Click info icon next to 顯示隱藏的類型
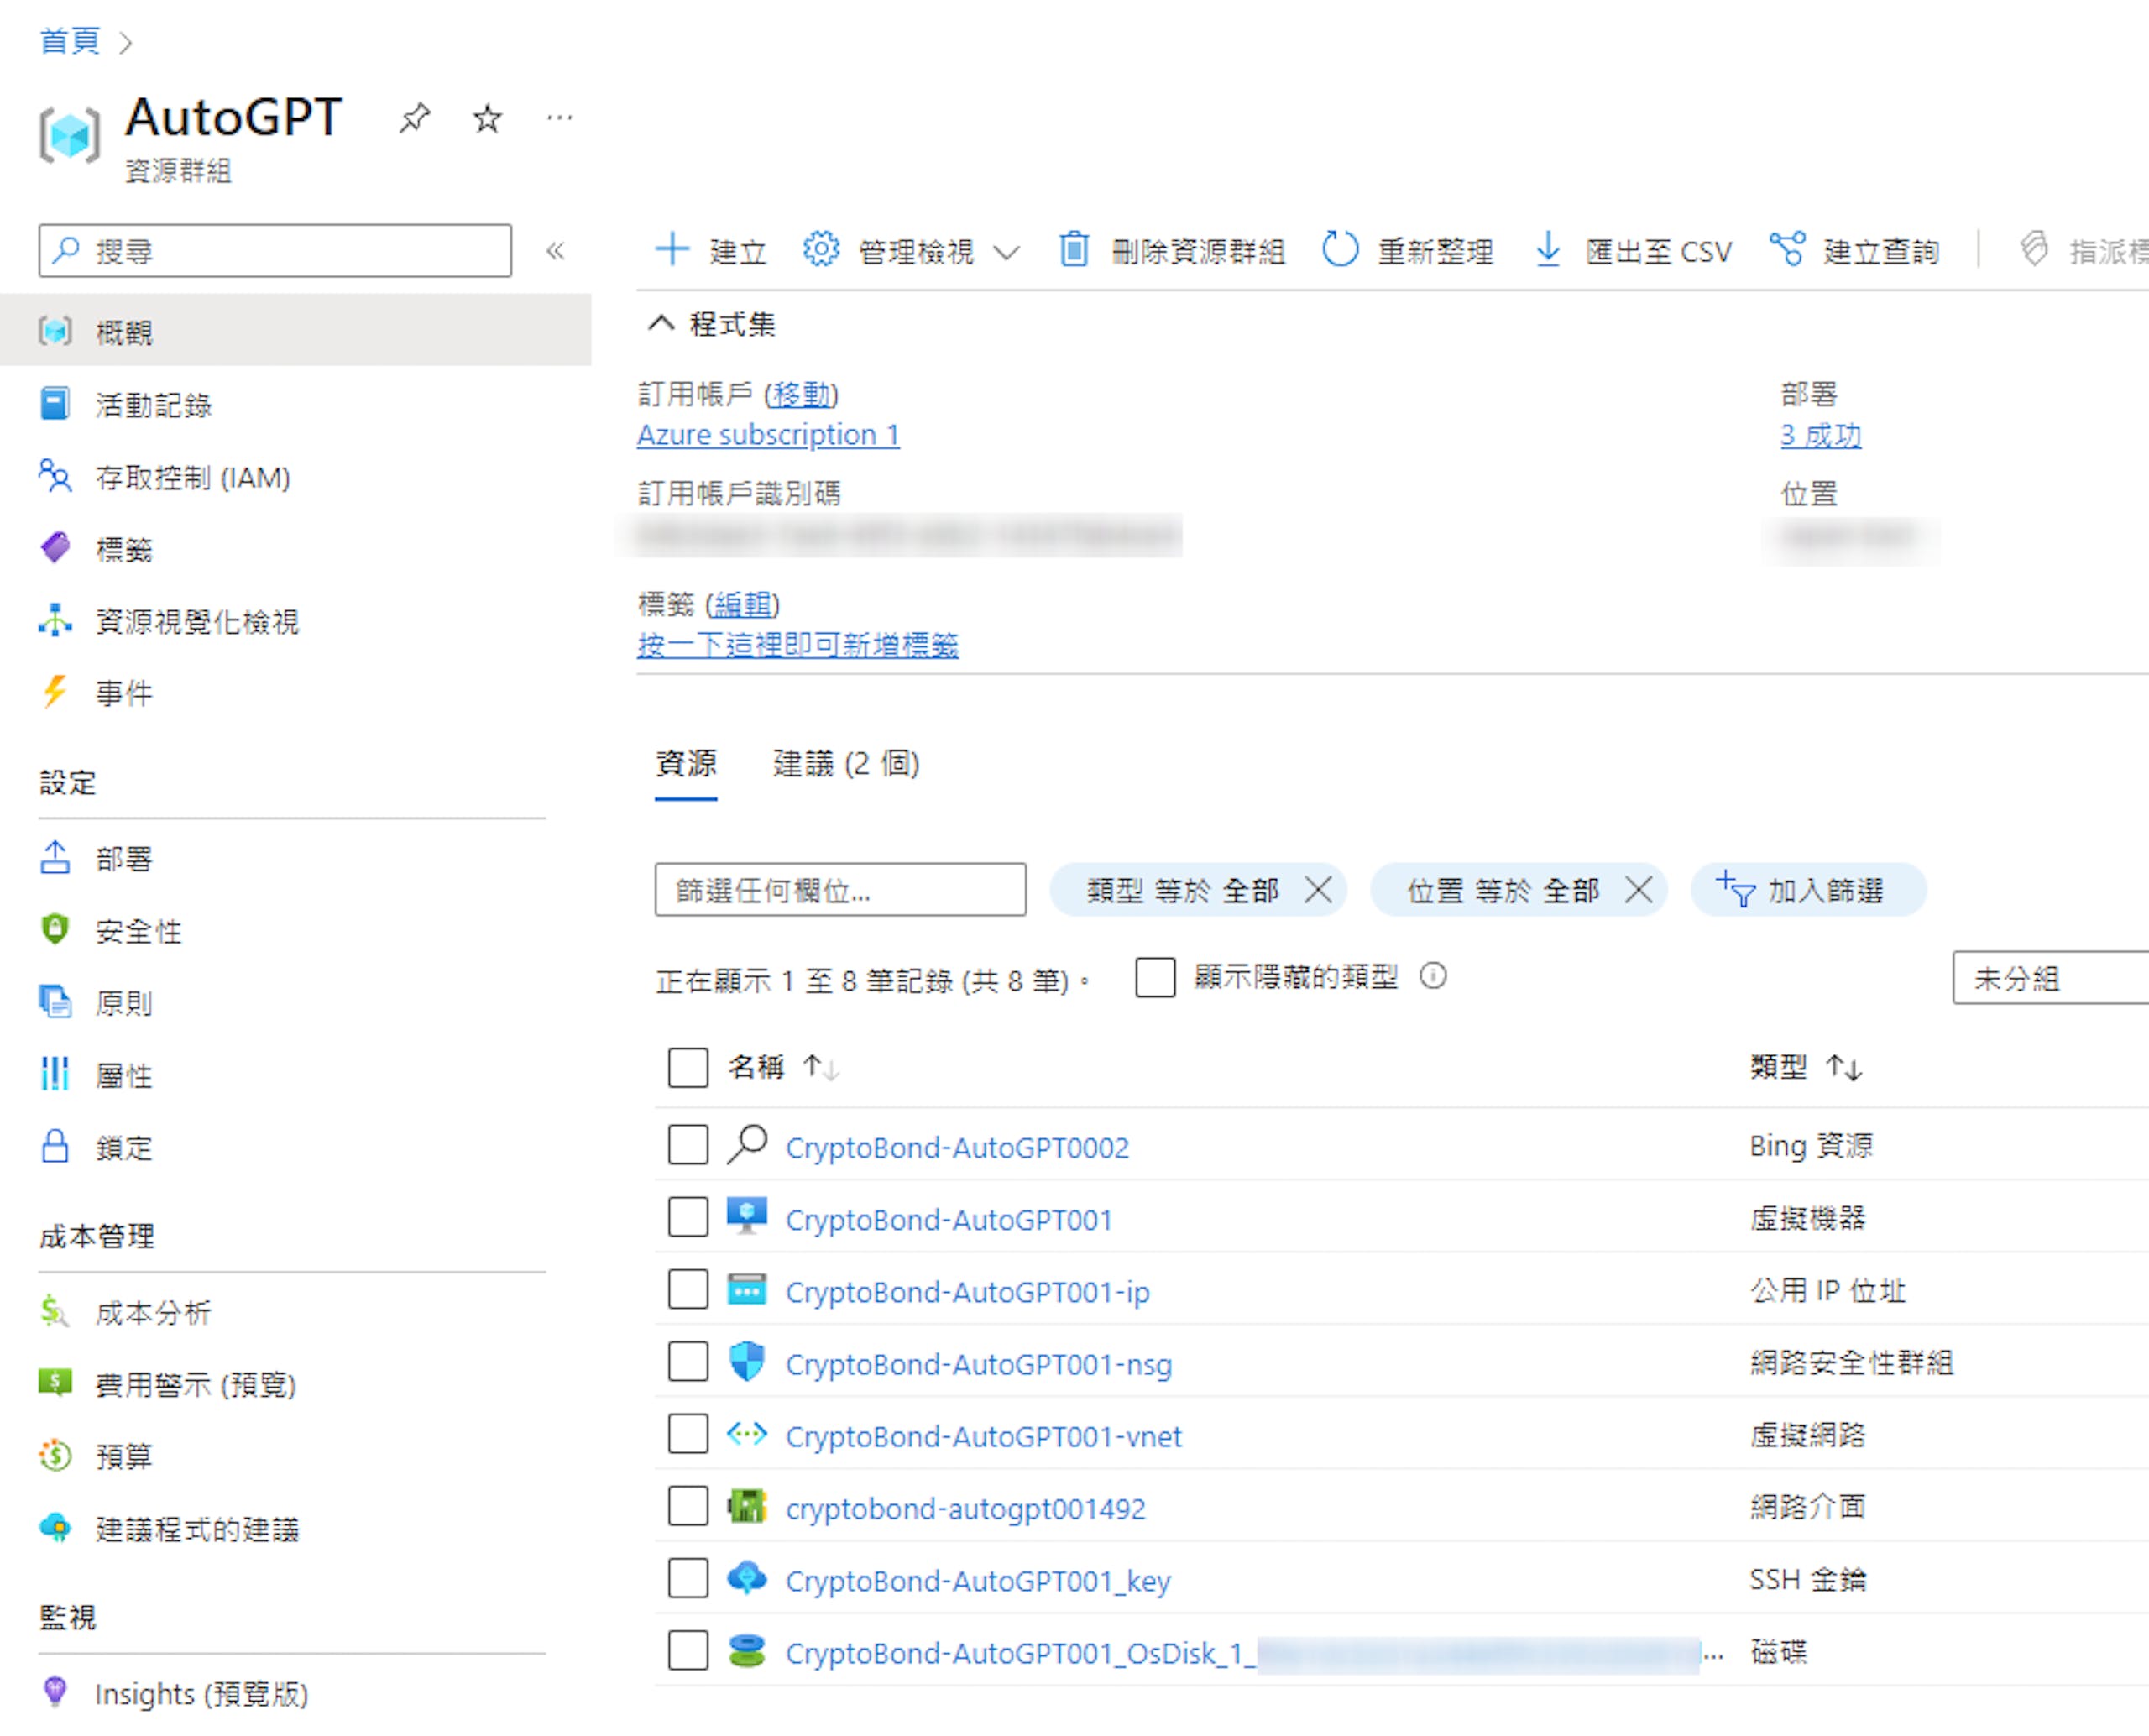The image size is (2149, 1736). point(1433,976)
